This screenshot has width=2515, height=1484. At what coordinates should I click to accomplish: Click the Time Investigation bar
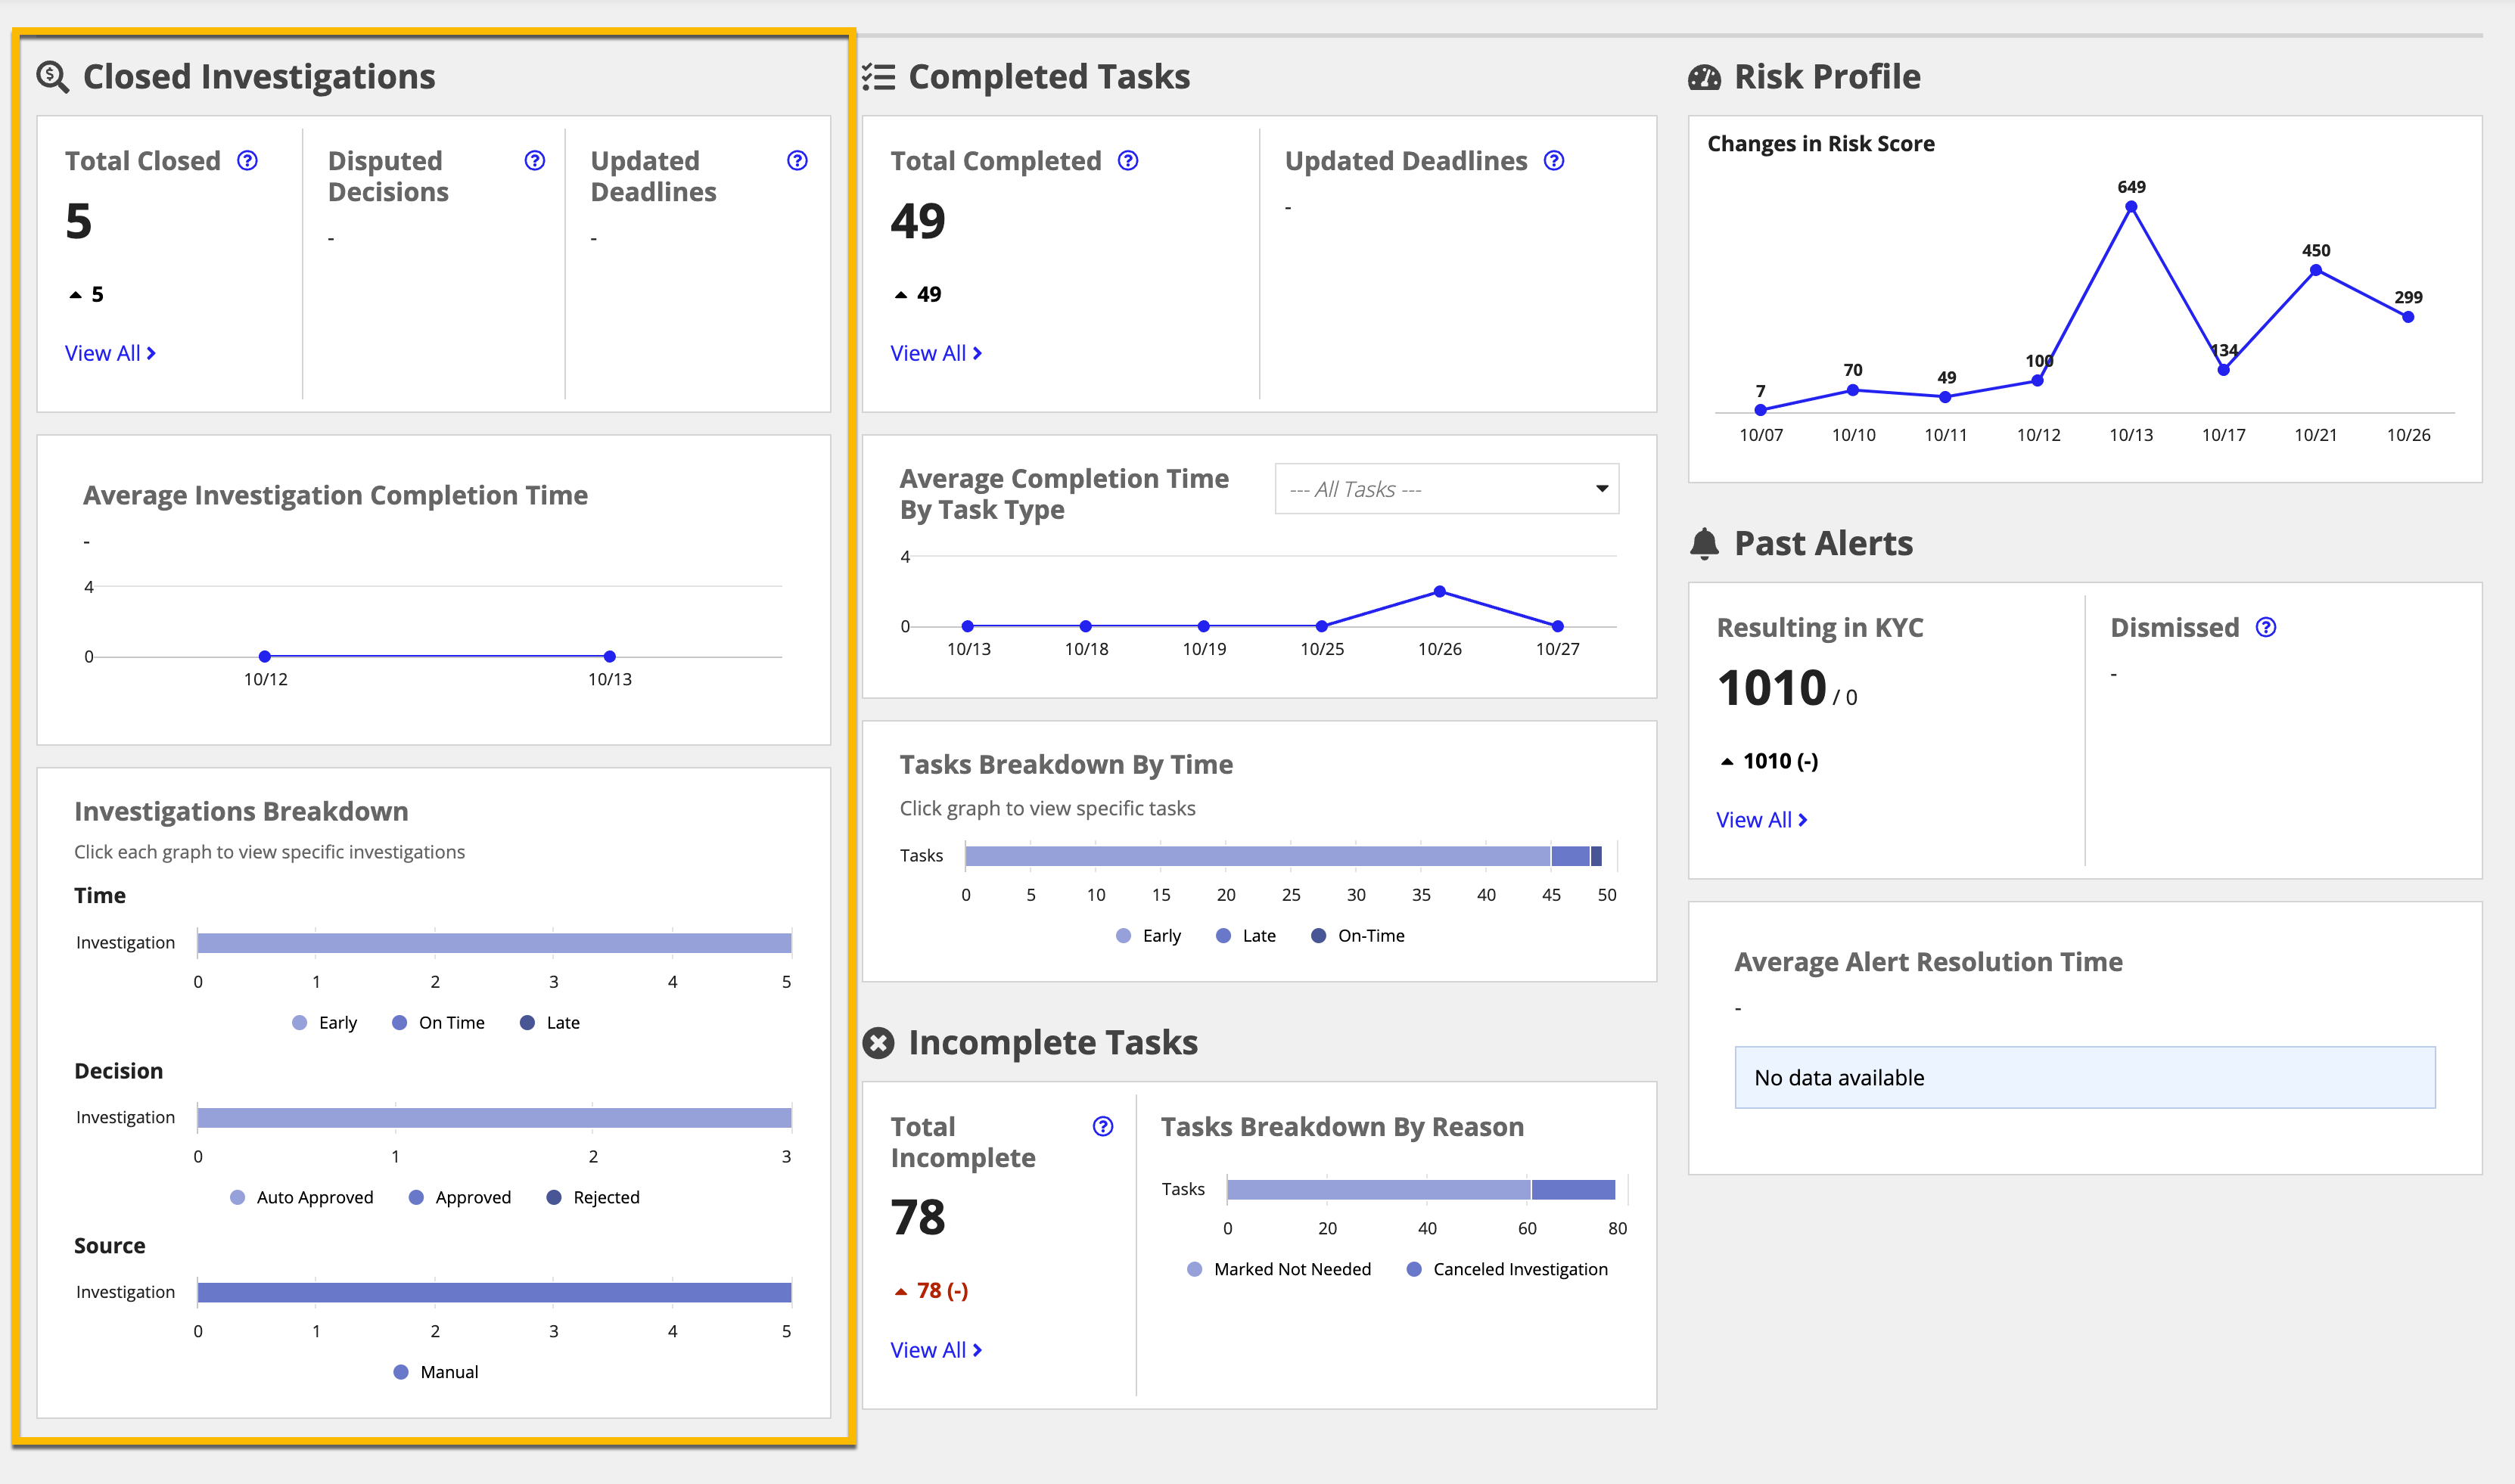(494, 943)
